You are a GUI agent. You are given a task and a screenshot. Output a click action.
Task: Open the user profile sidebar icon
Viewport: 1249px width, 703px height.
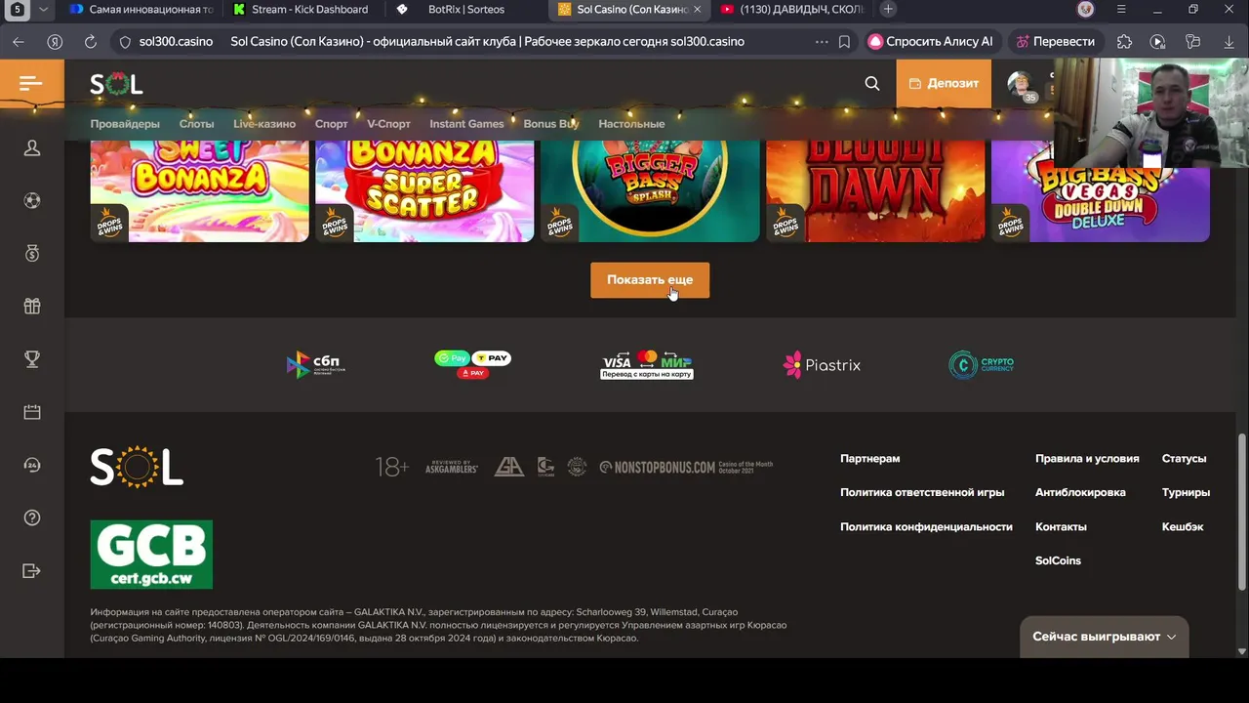(32, 148)
